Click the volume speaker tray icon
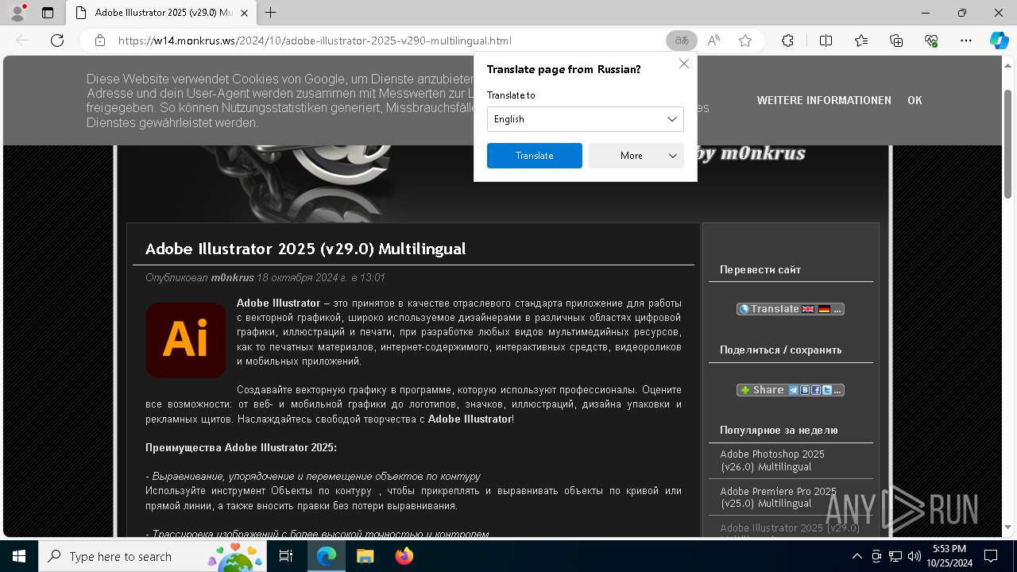The width and height of the screenshot is (1017, 572). click(x=914, y=556)
